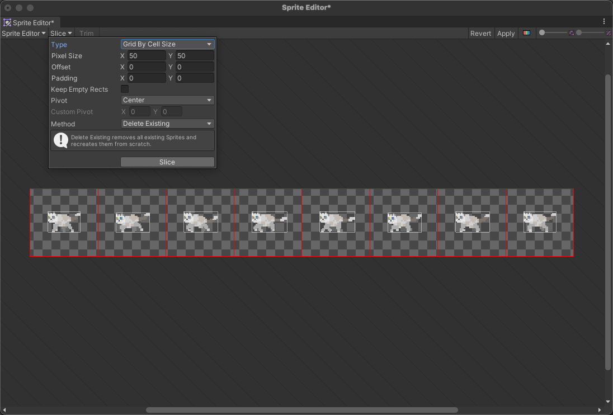This screenshot has width=613, height=415.
Task: Open the Type dropdown showing Grid By Cell Size
Action: click(x=167, y=44)
